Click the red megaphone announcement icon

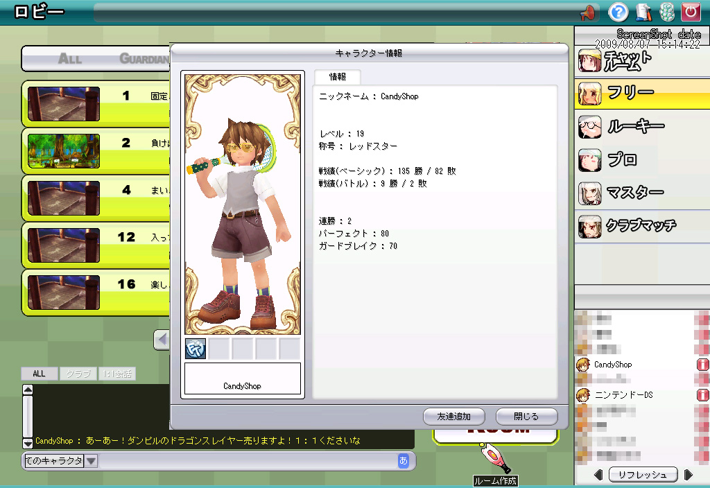point(588,12)
